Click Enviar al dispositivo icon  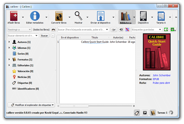[100, 16]
